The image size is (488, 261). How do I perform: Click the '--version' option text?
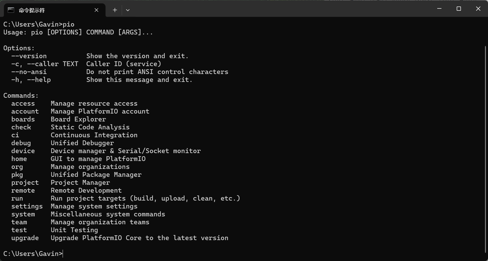[x=29, y=56]
